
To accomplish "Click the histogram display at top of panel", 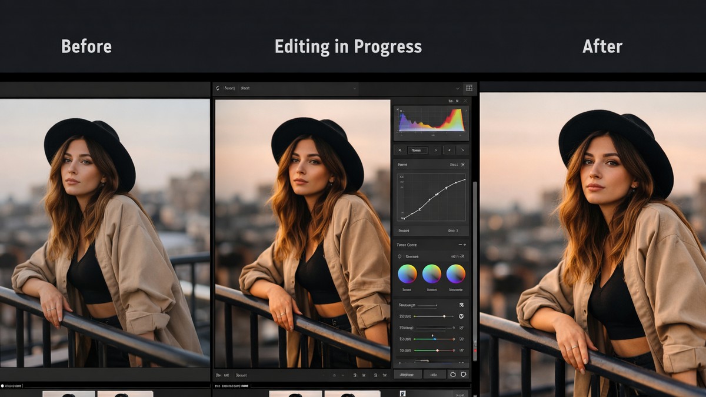I will click(431, 121).
